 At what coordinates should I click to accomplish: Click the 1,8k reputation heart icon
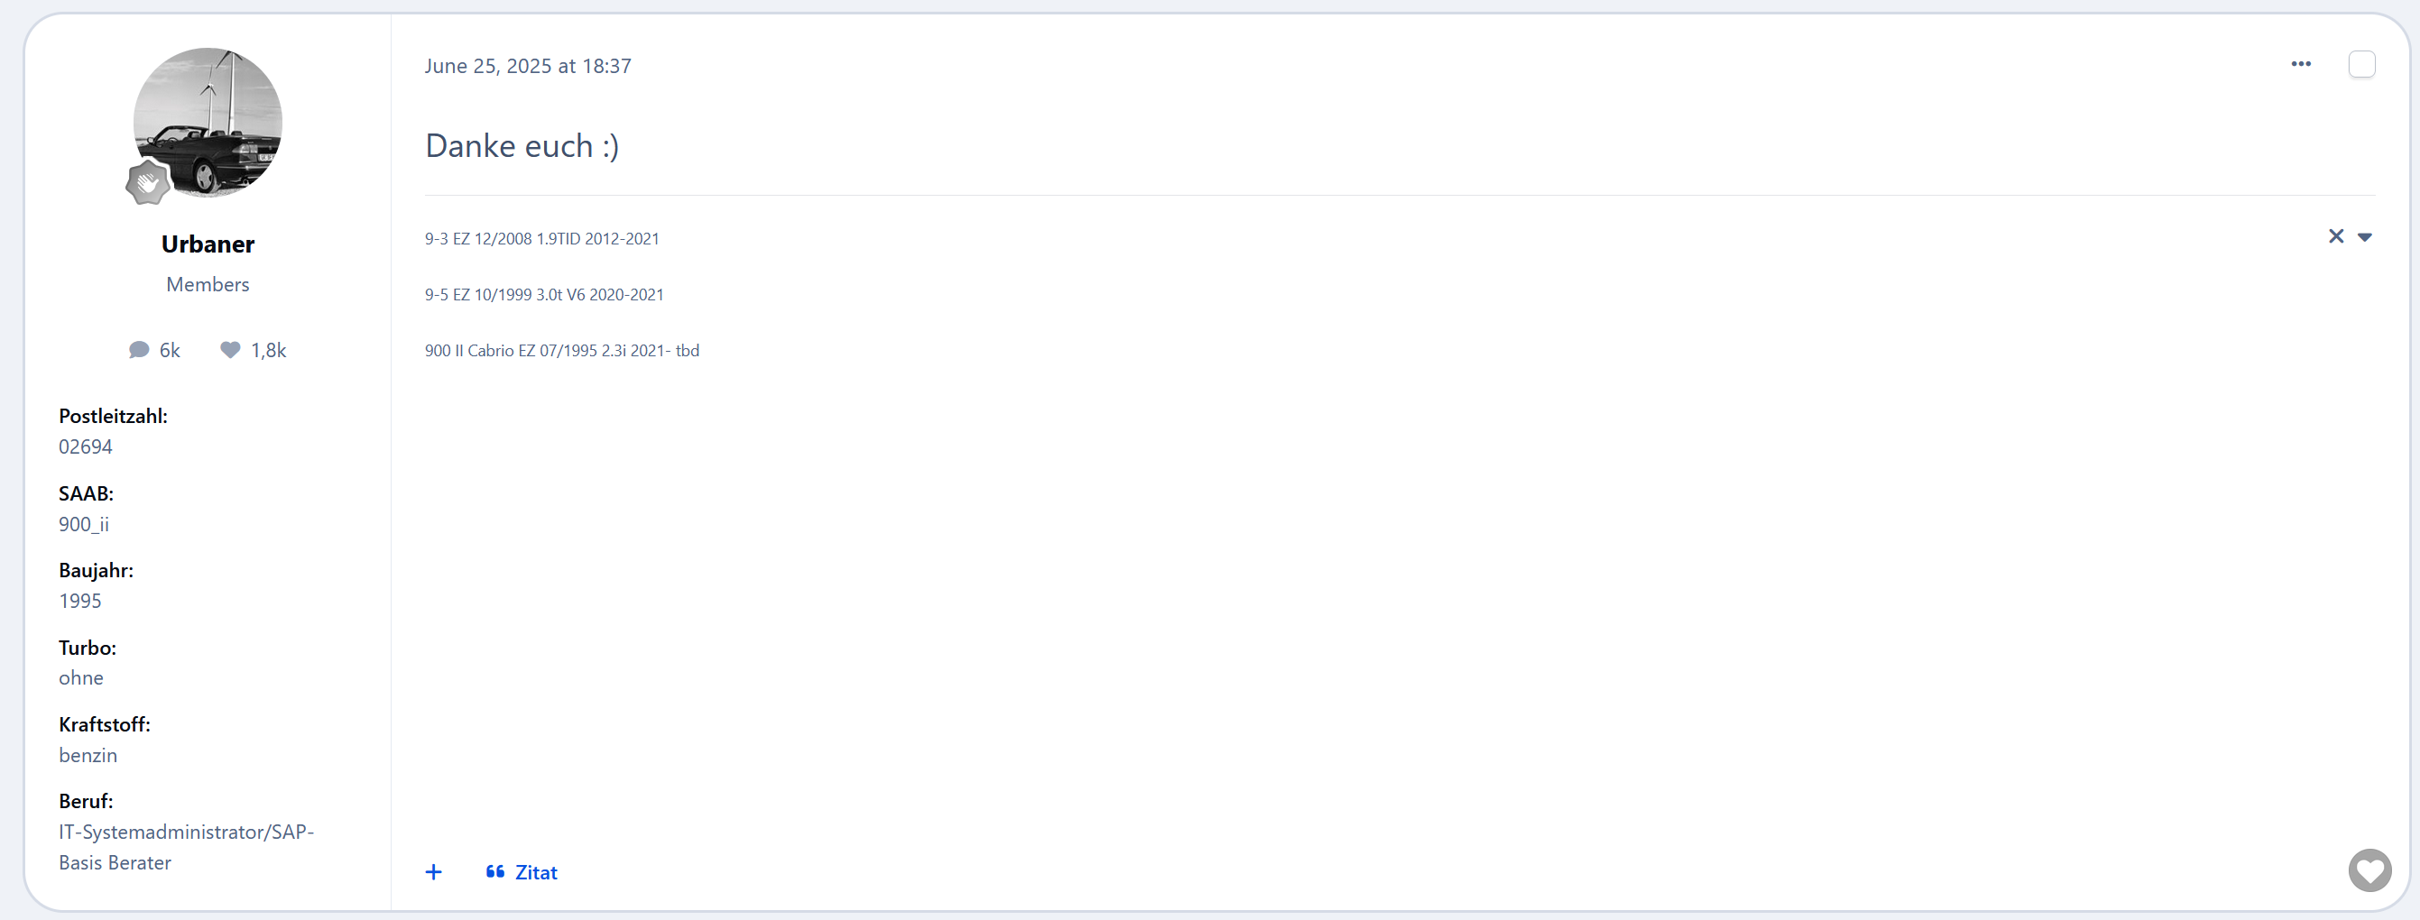coord(230,350)
